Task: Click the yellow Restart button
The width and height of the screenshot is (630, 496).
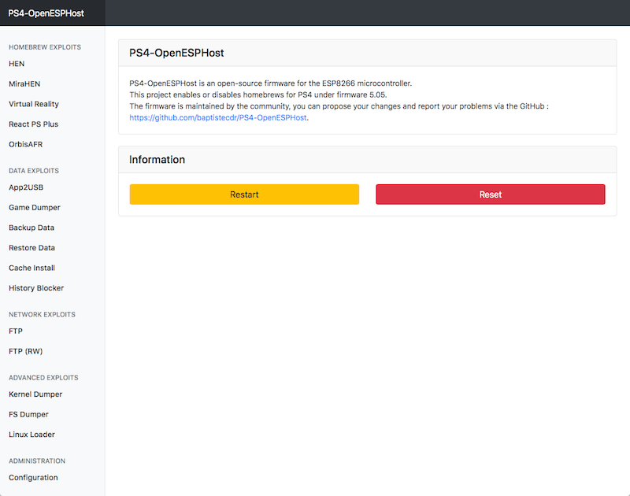Action: (244, 194)
